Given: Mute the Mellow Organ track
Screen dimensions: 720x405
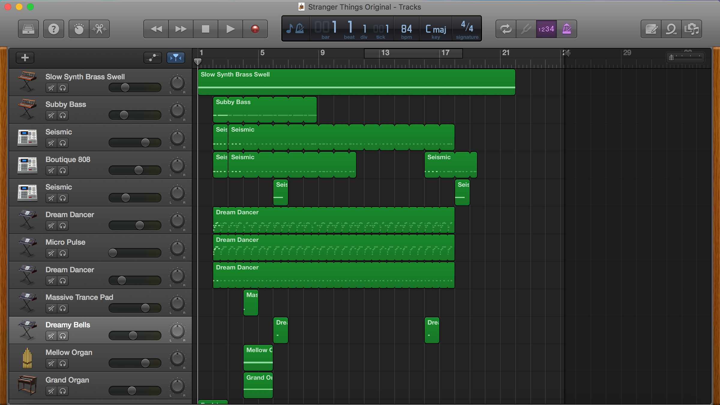Looking at the screenshot, I should 51,364.
